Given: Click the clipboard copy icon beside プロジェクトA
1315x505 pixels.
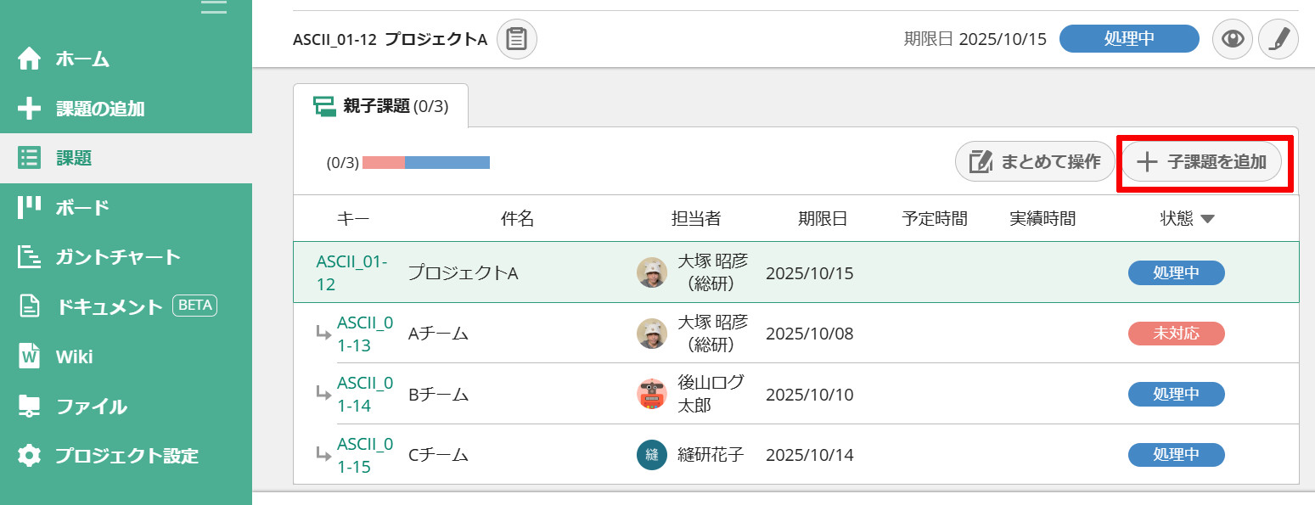Looking at the screenshot, I should tap(516, 39).
